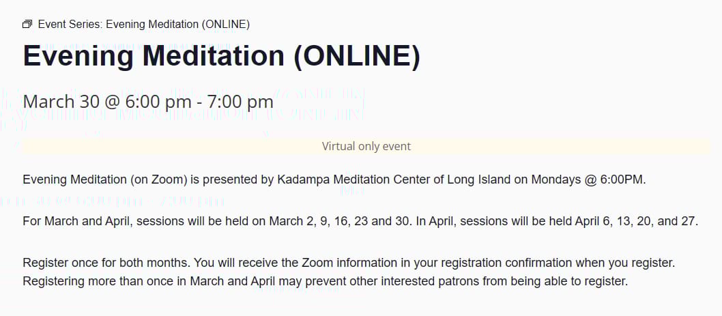
Task: Click the Evening Meditation (ONLINE) main heading
Action: [x=222, y=56]
